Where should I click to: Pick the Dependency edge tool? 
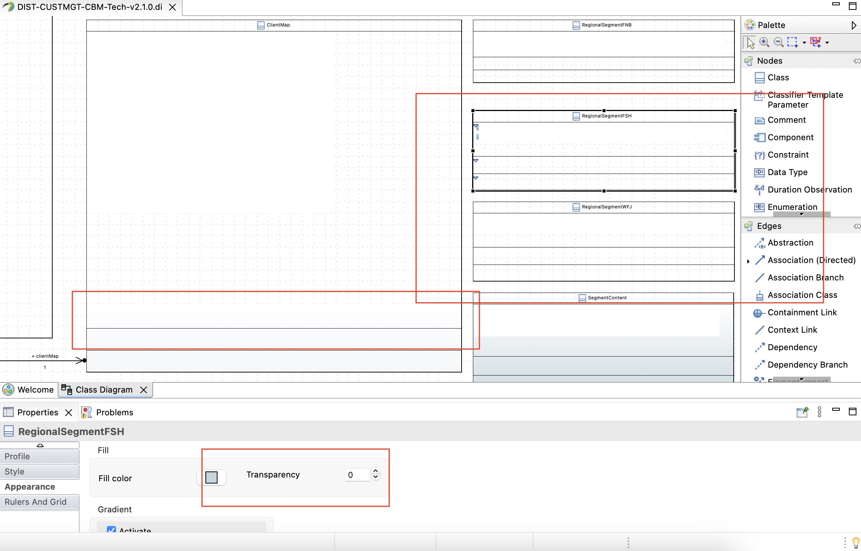[x=786, y=348]
